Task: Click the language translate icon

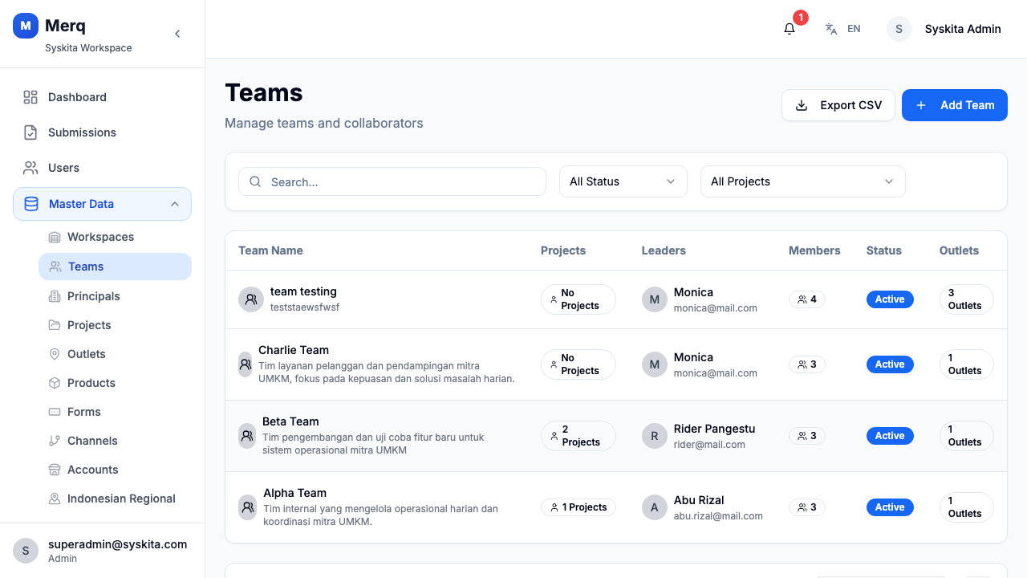Action: [831, 29]
